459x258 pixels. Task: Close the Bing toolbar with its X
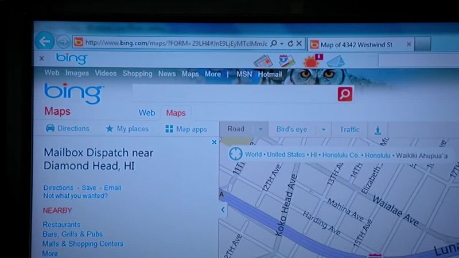click(42, 58)
